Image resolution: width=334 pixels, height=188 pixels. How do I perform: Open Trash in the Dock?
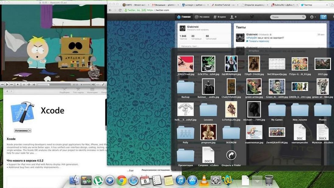point(269,181)
